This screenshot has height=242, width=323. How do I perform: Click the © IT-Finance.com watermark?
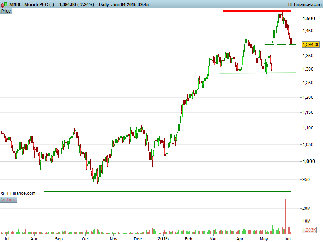(18, 193)
